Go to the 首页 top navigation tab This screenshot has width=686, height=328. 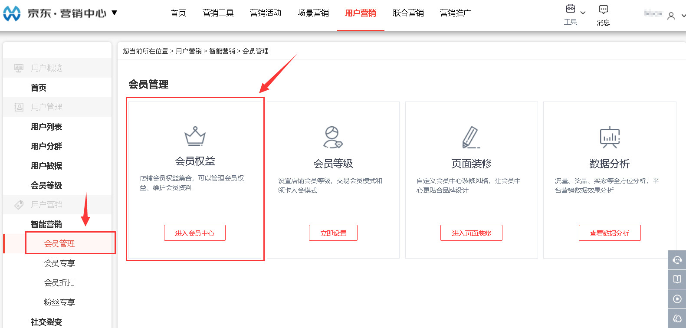178,13
